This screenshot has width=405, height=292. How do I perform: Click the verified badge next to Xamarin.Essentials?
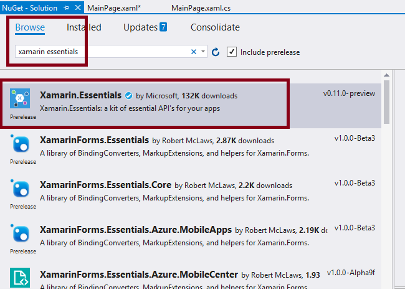(128, 96)
